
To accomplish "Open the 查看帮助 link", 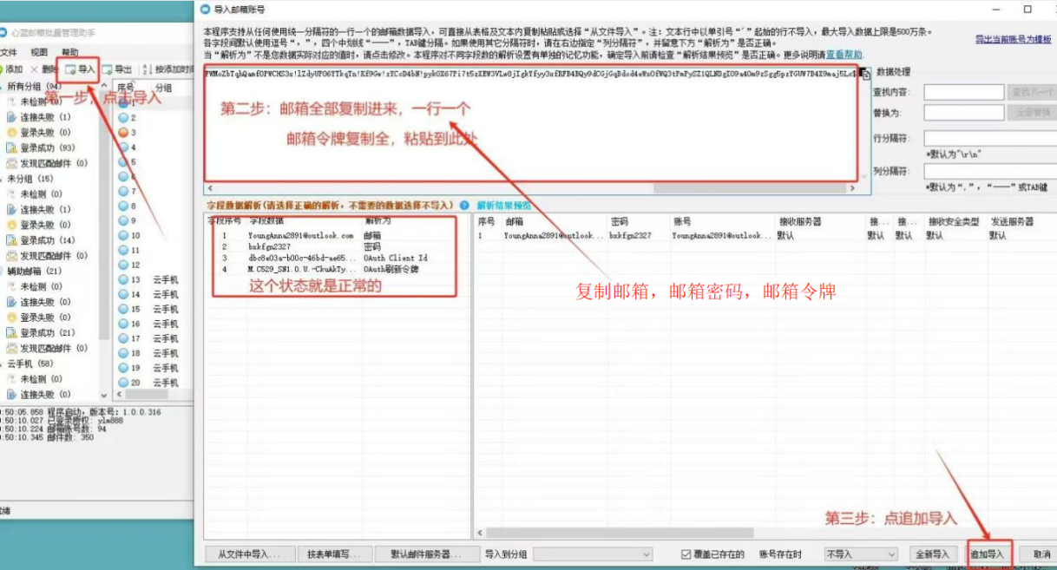I will click(x=844, y=54).
